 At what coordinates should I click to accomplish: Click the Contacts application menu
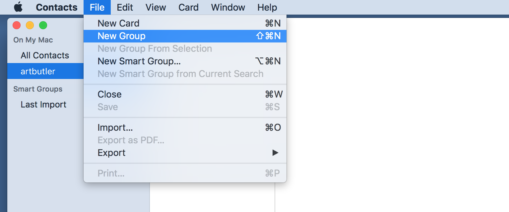(57, 7)
